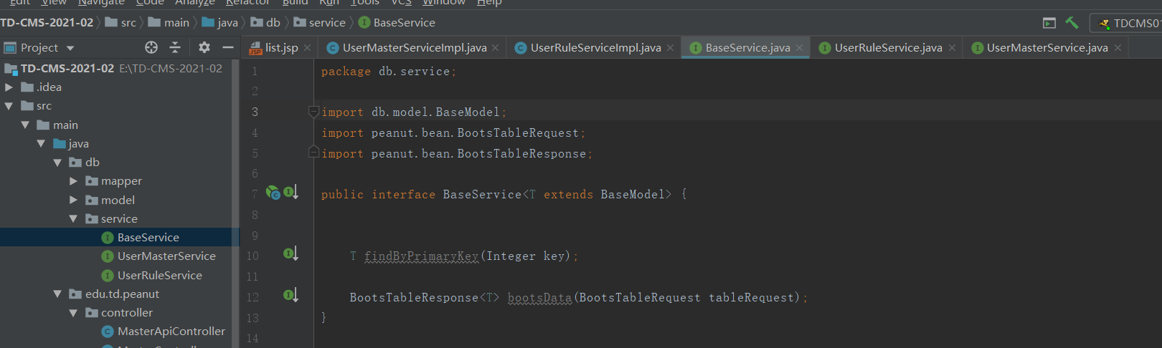
Task: Select UserRuleService in project tree
Action: click(x=151, y=275)
